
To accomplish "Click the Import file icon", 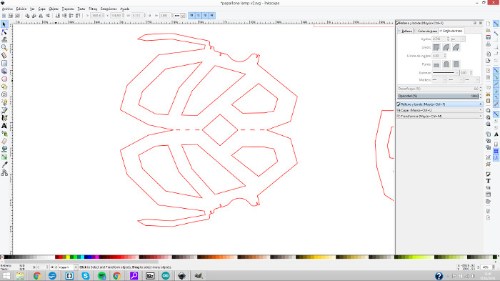I will pos(488,54).
